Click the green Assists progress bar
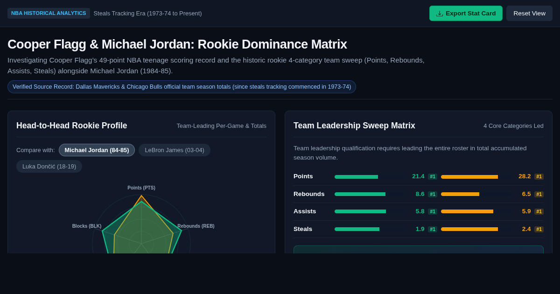This screenshot has height=294, width=560. [360, 211]
